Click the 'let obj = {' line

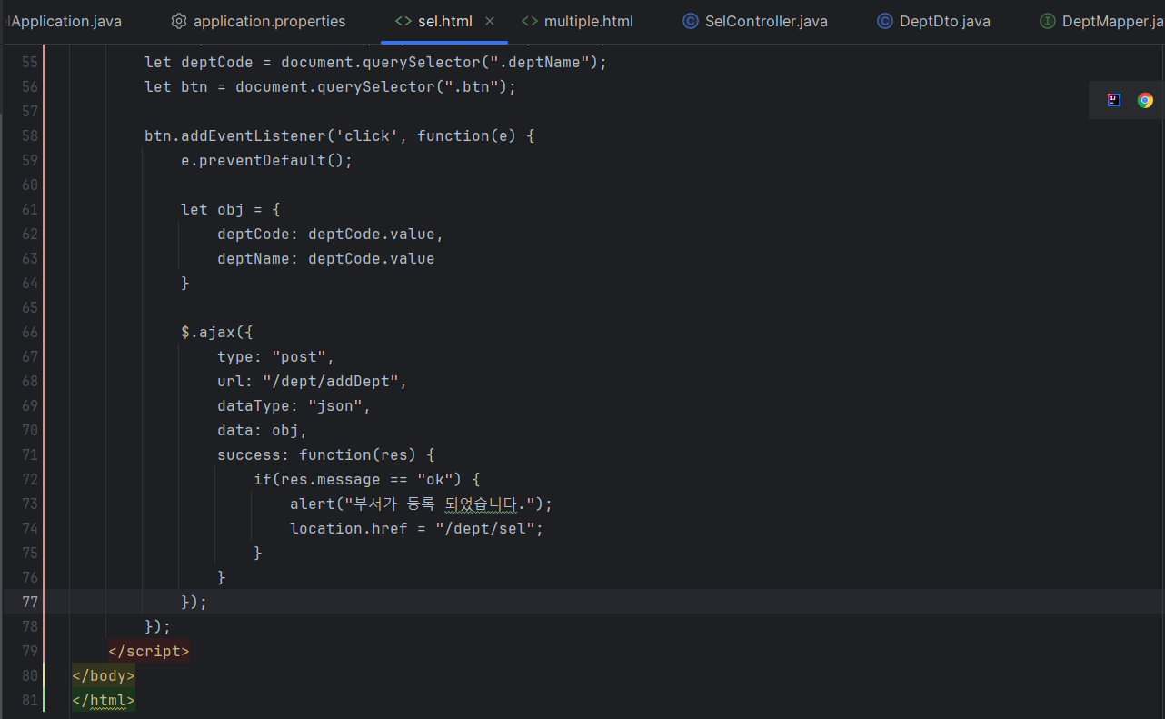tap(230, 209)
